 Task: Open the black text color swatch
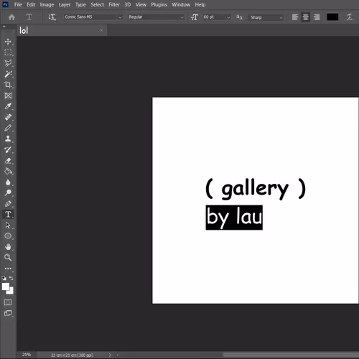click(332, 17)
